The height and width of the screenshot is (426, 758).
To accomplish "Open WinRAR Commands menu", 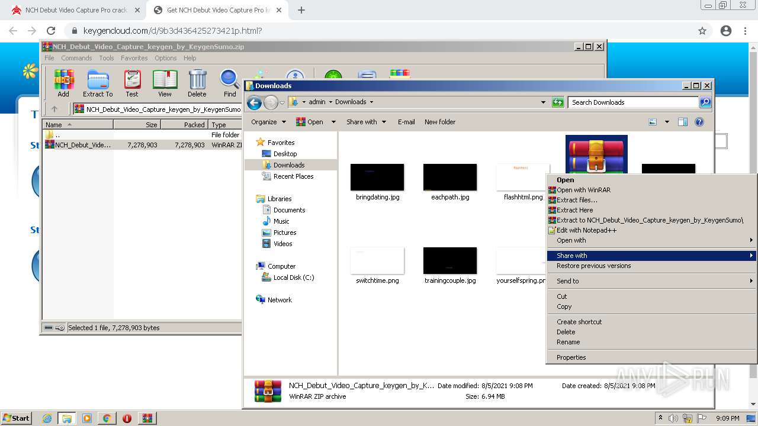I will (x=76, y=58).
